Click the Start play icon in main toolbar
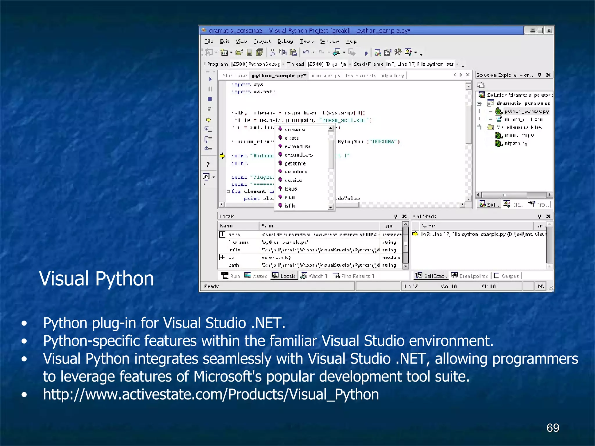This screenshot has width=595, height=446. point(366,53)
